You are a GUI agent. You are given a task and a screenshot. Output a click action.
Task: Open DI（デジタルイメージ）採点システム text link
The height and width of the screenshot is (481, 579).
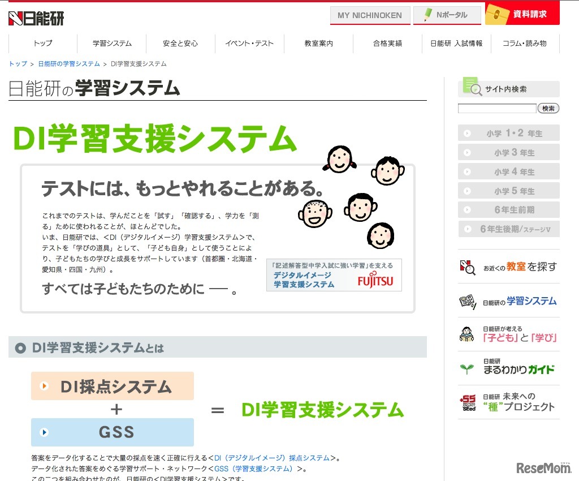click(272, 458)
